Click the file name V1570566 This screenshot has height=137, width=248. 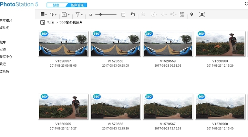pos(116,124)
